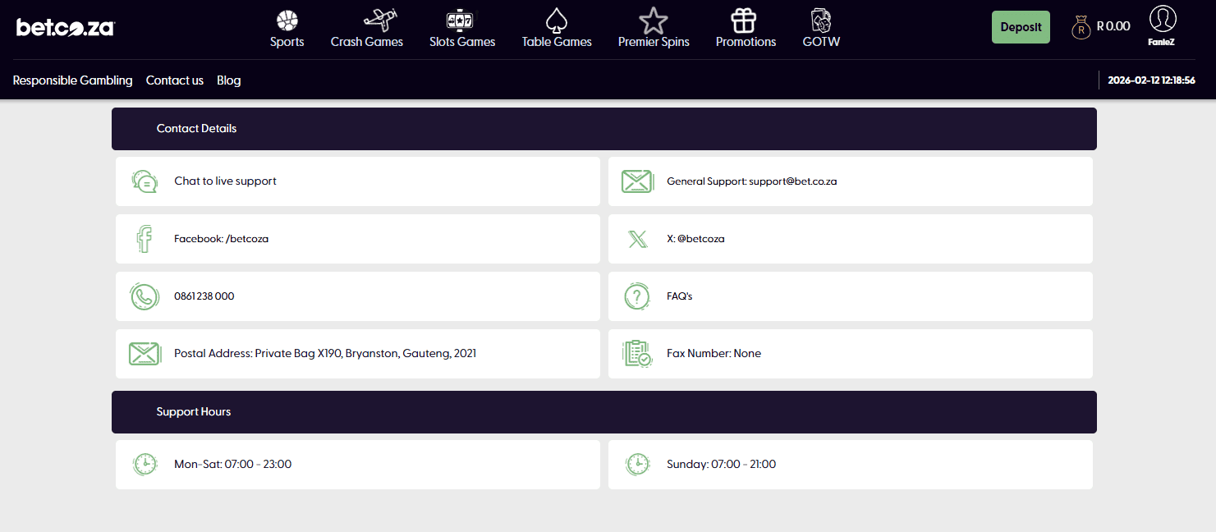Click the R 0.00 balance amount
Viewport: 1216px width, 532px height.
1113,27
